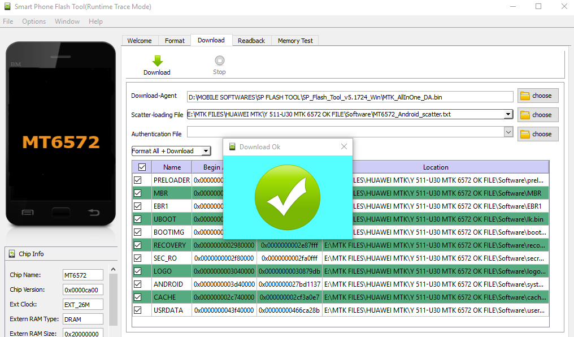Switch to the Welcome tab

(140, 41)
